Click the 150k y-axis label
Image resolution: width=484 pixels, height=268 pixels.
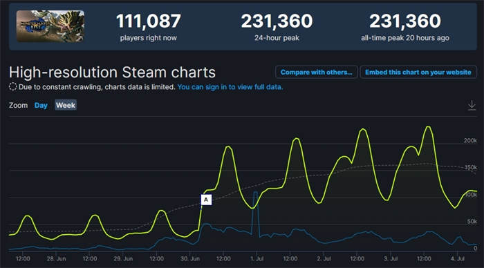[x=470, y=167]
